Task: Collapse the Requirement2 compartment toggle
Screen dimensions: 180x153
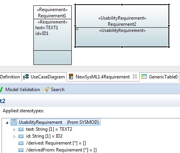Action: (x=77, y=29)
